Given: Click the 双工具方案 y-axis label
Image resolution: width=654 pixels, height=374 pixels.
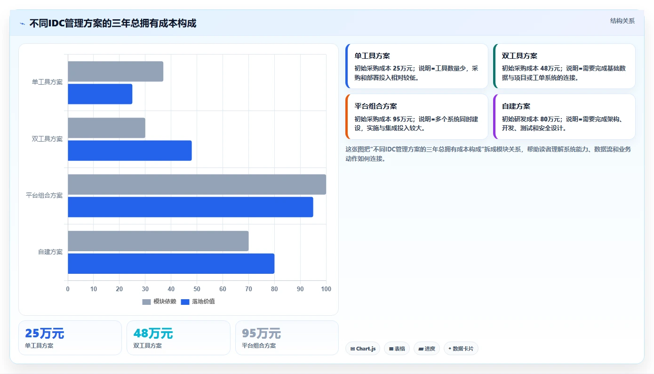Looking at the screenshot, I should (x=47, y=139).
